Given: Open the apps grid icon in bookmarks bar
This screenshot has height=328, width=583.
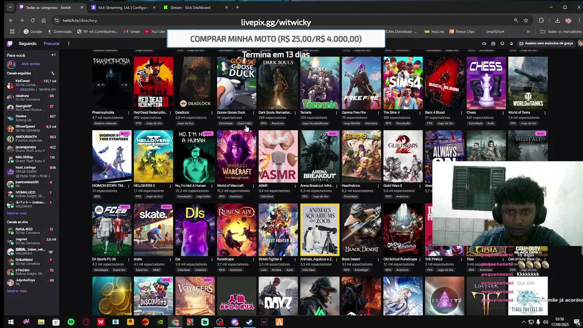Looking at the screenshot, I should point(12,31).
